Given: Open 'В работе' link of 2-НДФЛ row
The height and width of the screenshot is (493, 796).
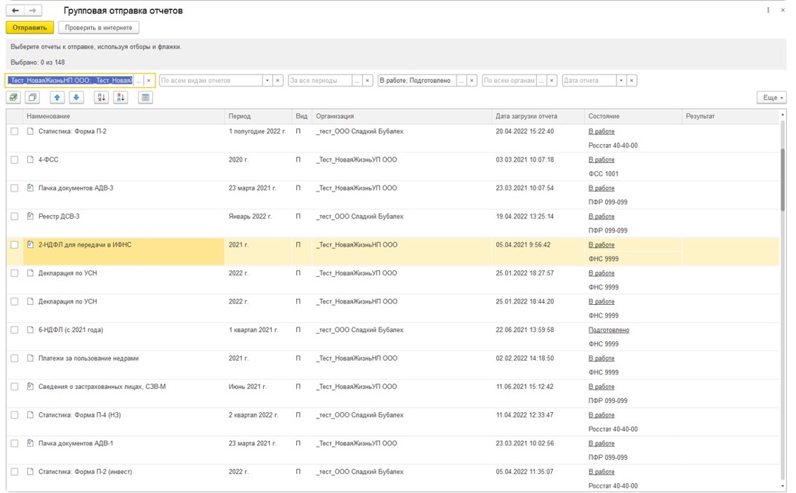Looking at the screenshot, I should 601,244.
